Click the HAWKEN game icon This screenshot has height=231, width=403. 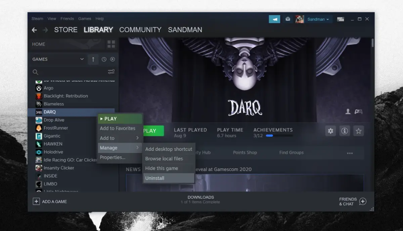[x=39, y=144]
